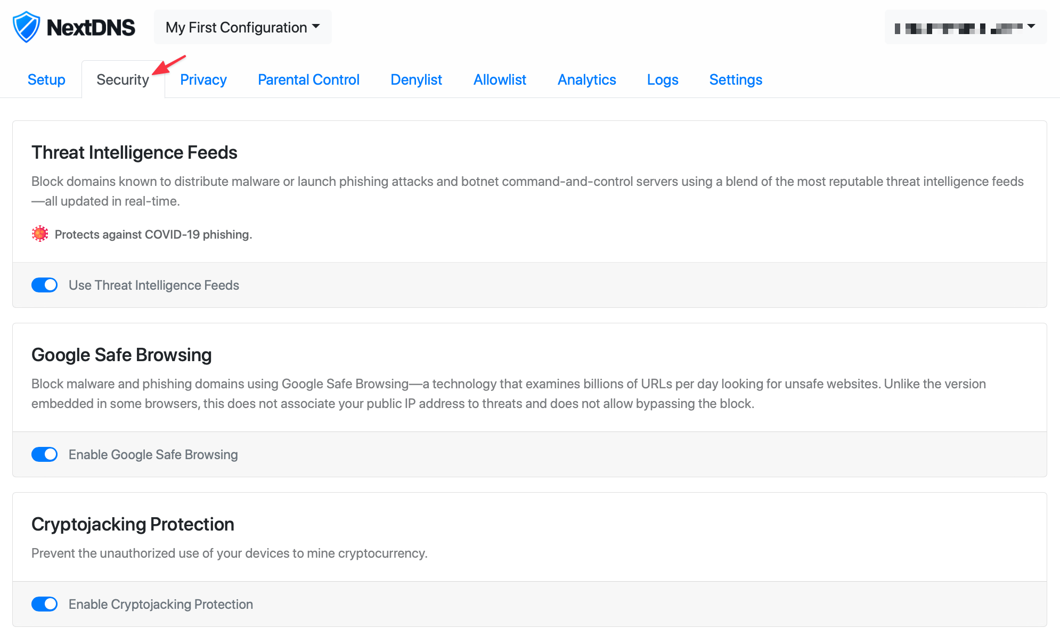Go to the Setup tab
The image size is (1060, 636).
click(46, 79)
